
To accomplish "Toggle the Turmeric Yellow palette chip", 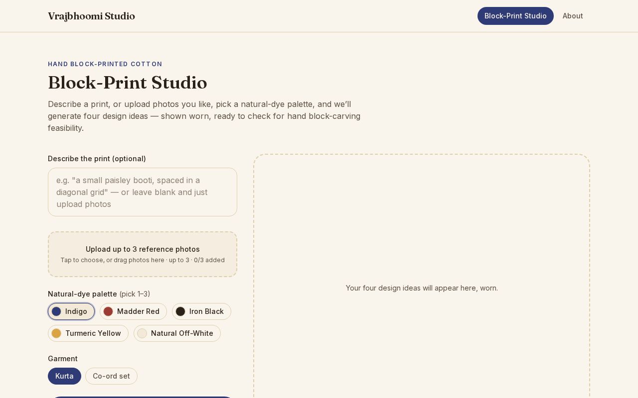I will (88, 333).
